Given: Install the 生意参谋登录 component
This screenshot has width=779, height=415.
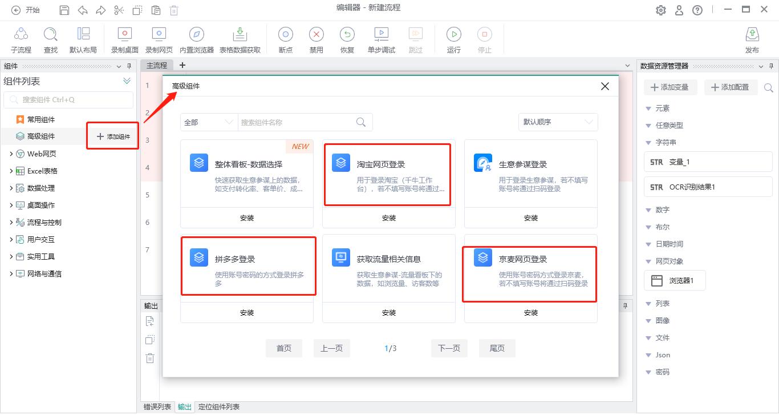Looking at the screenshot, I should (x=531, y=218).
